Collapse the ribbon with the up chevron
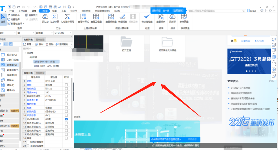The height and width of the screenshot is (150, 278). [275, 11]
